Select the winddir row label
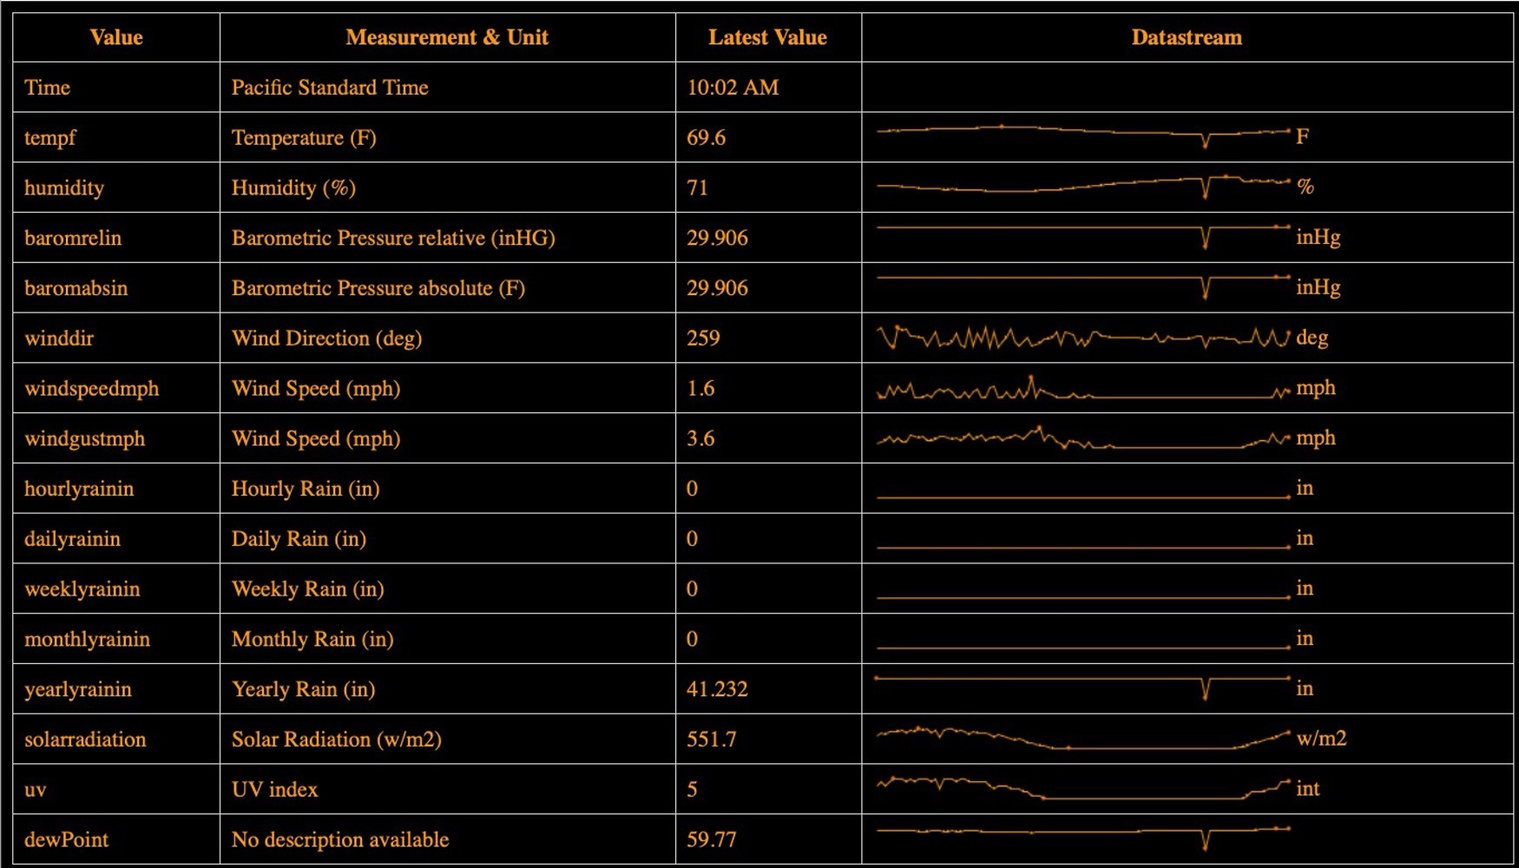 59,339
